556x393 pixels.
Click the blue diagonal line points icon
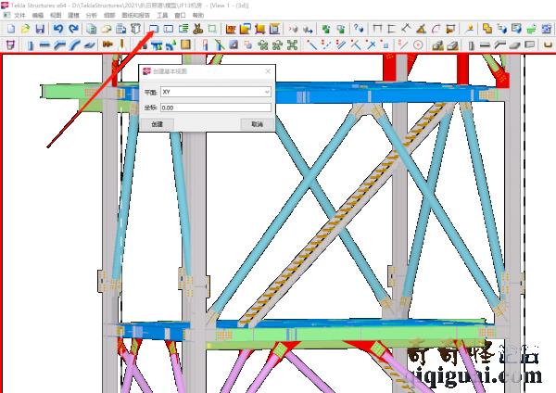pos(311,45)
